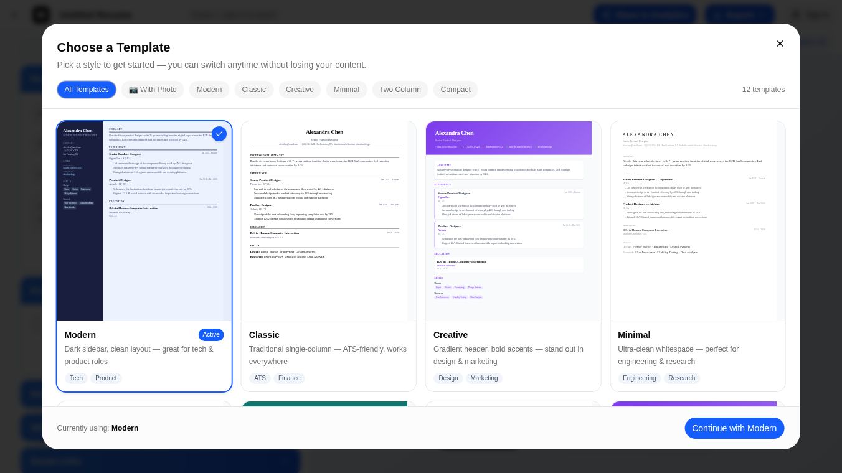The height and width of the screenshot is (473, 842).
Task: Filter Compact templates
Action: click(x=455, y=90)
